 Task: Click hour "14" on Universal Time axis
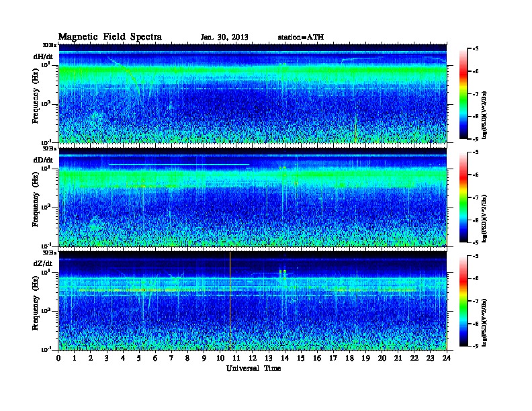(x=285, y=359)
